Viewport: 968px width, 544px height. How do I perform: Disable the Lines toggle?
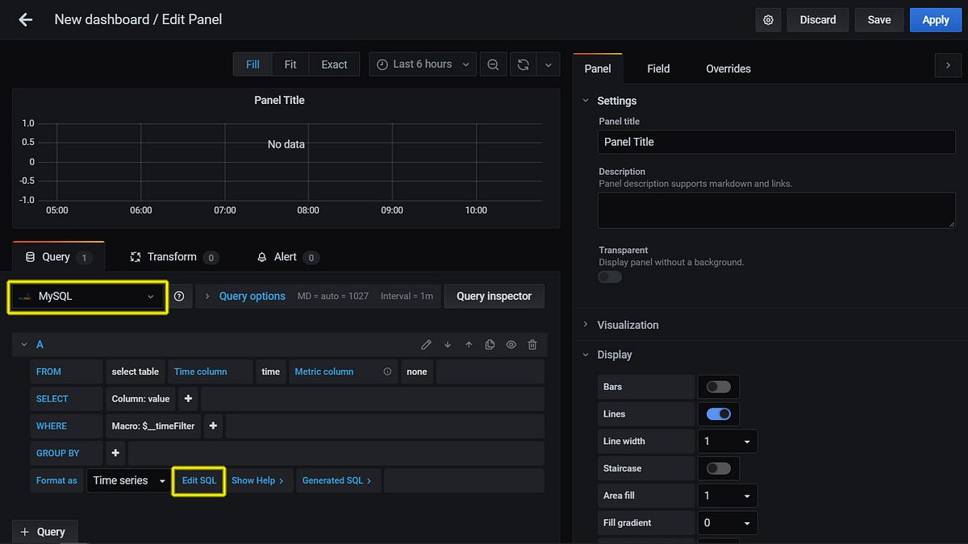(x=718, y=414)
